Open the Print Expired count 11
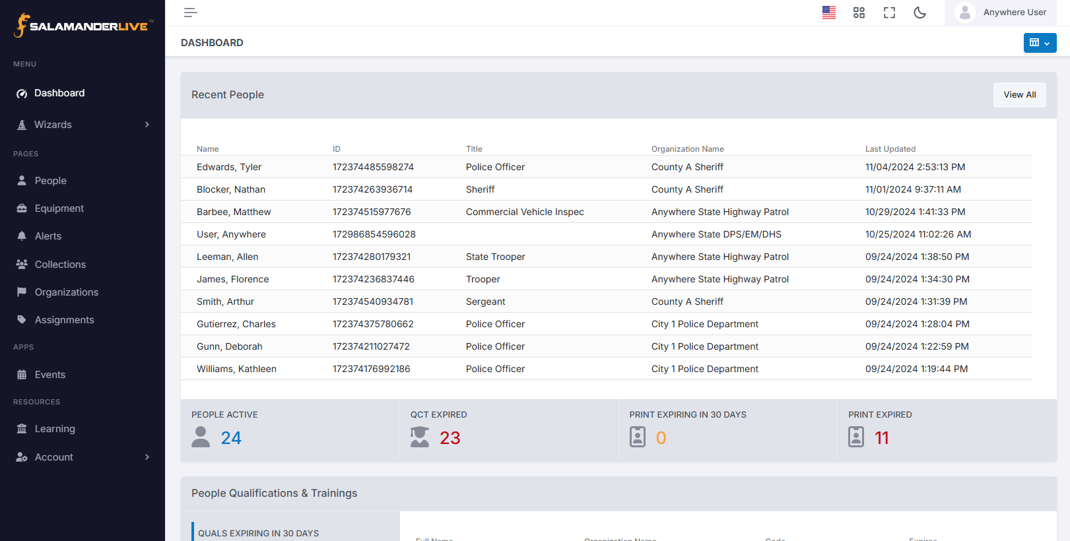 (882, 437)
